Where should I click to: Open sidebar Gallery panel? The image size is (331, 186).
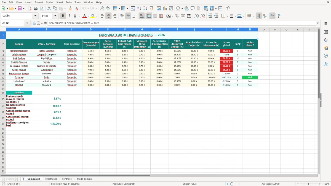click(x=326, y=48)
